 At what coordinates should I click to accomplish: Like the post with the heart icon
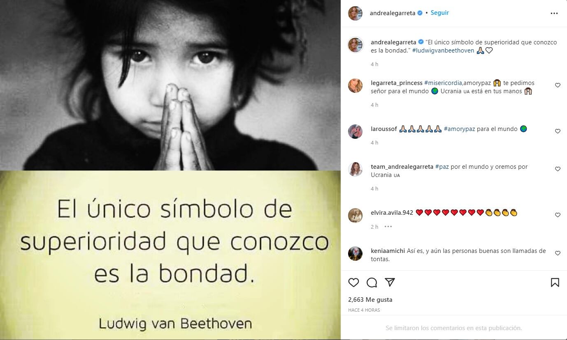point(353,283)
